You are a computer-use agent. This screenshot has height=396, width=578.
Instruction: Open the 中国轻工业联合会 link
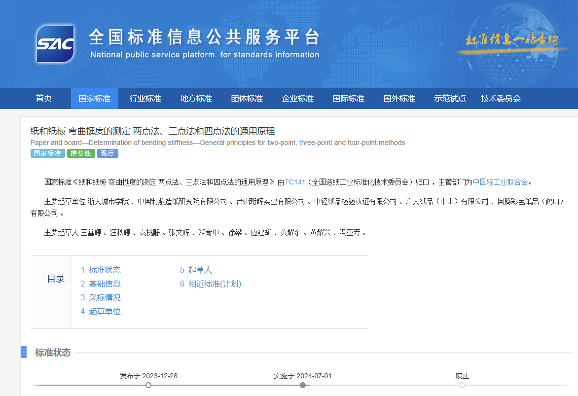[x=500, y=182]
